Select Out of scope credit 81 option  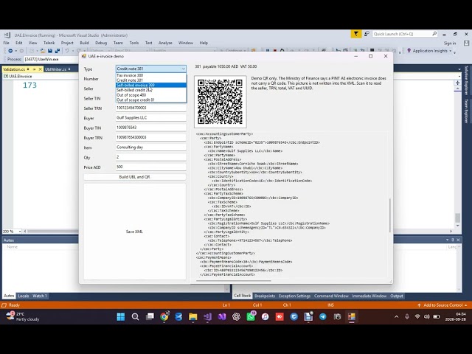click(x=151, y=100)
